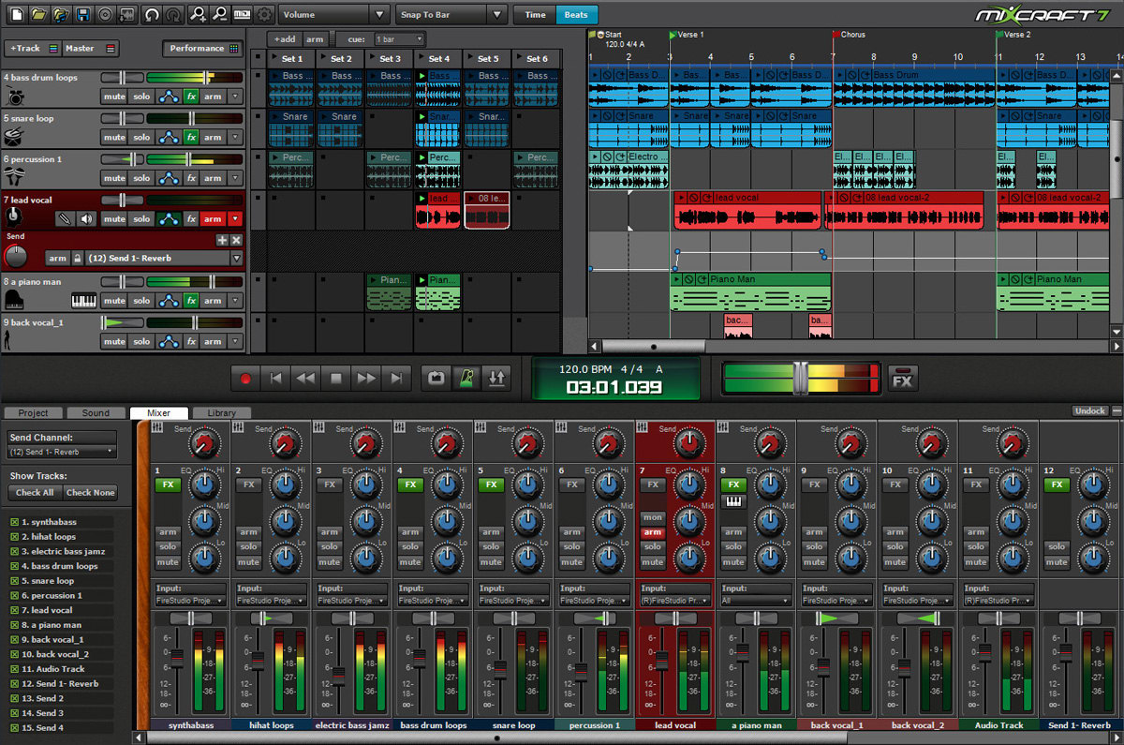Select the Save project icon

pos(83,14)
